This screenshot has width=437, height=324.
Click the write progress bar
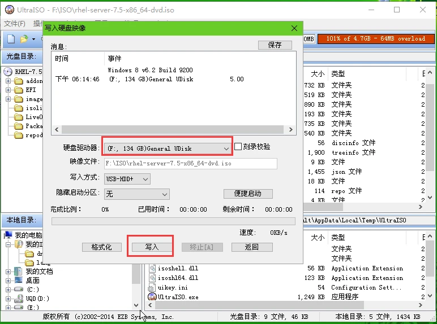point(173,221)
